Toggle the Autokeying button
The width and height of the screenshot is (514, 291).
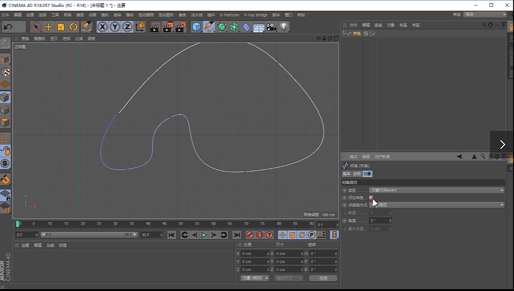(259, 235)
